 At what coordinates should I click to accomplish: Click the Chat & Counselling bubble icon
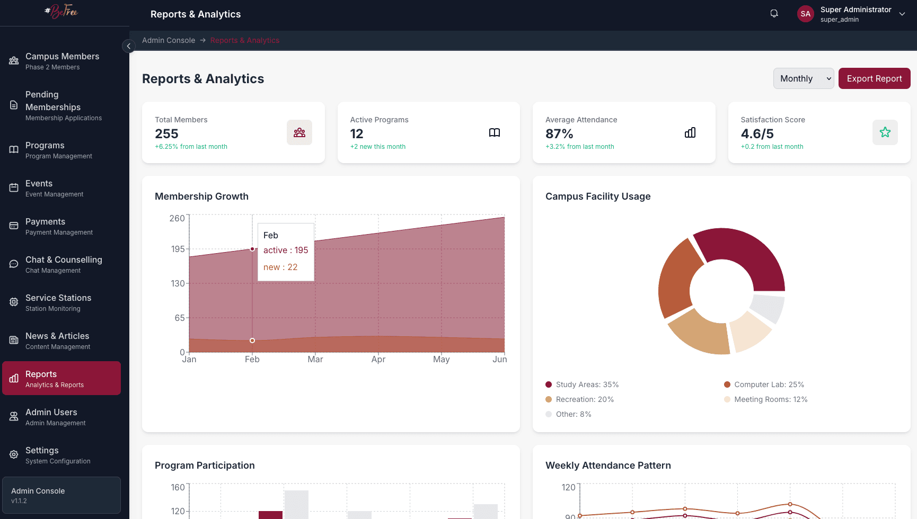14,264
